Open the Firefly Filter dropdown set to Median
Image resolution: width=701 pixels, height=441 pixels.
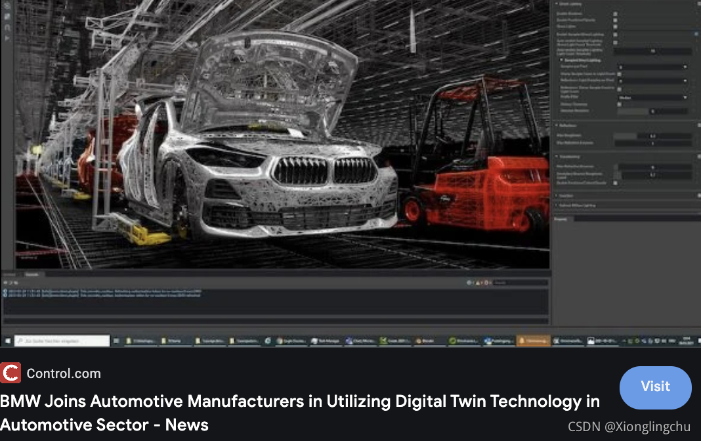[x=652, y=97]
